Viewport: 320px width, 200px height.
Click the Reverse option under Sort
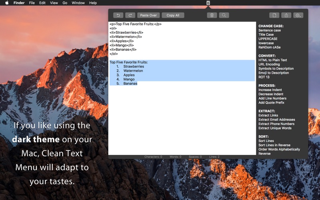pos(264,154)
